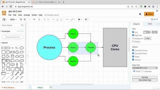This screenshot has width=160, height=90.
Task: Collapse the toolbar with chevron icon
Action: click(x=157, y=19)
